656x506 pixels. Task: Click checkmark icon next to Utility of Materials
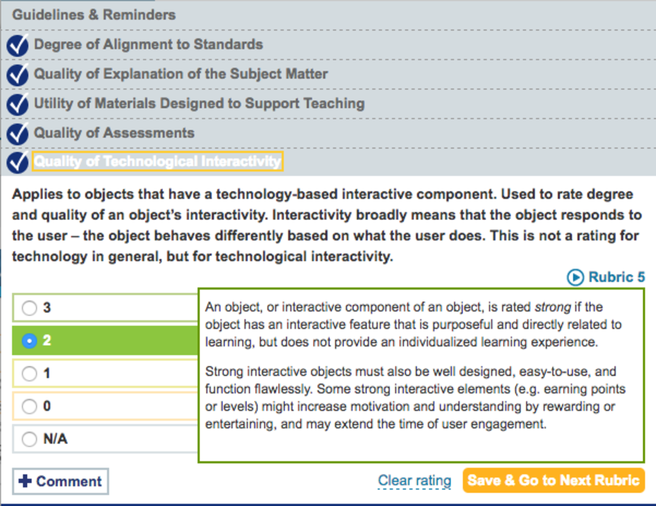coord(18,104)
